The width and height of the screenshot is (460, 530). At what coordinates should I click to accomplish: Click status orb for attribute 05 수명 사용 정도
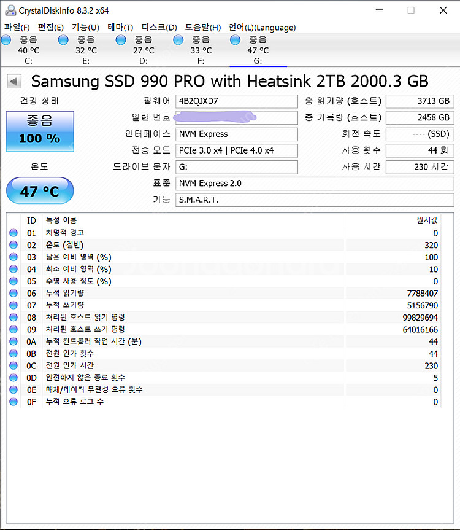coord(13,281)
